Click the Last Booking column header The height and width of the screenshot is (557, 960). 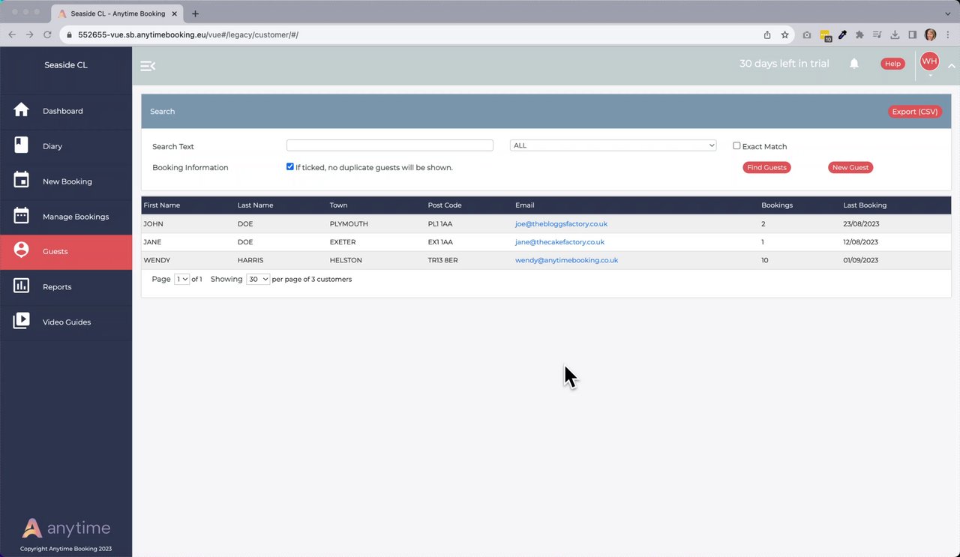(865, 205)
